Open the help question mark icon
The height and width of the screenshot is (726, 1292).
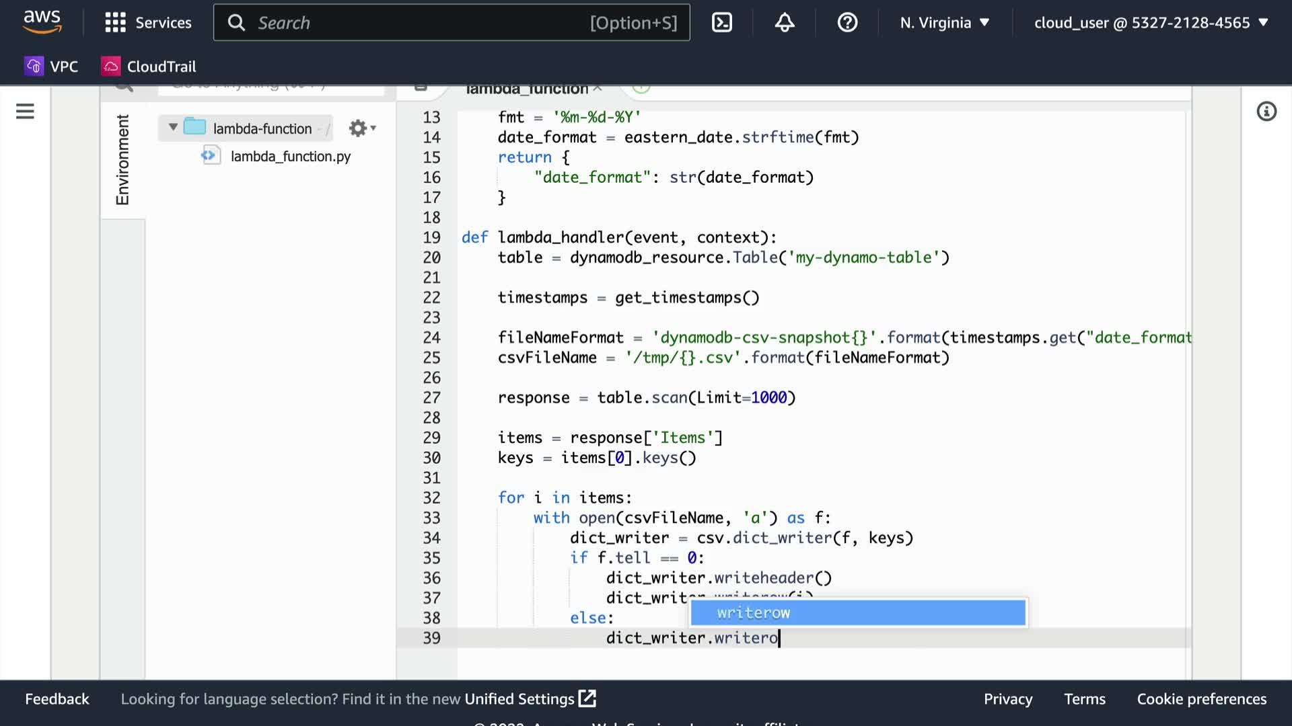click(x=847, y=22)
